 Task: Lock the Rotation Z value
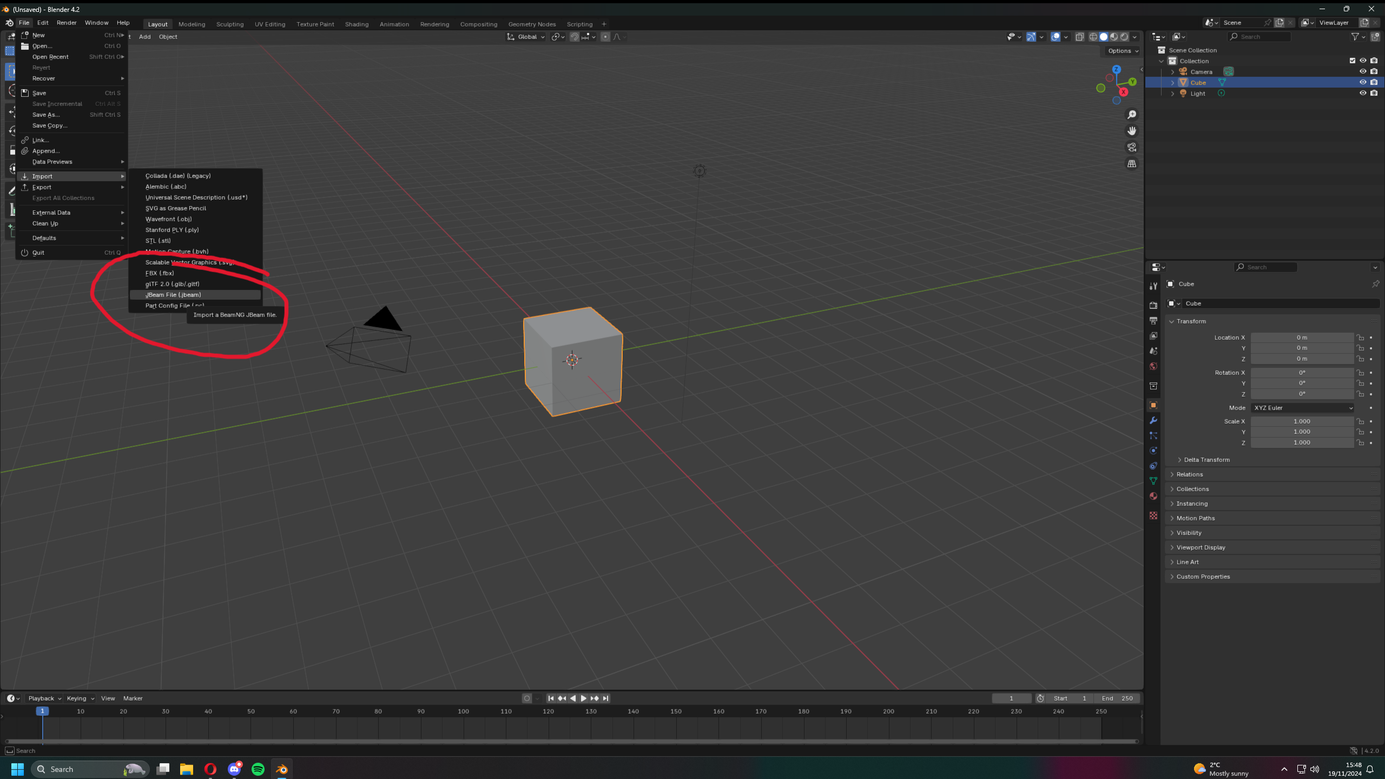pos(1360,394)
